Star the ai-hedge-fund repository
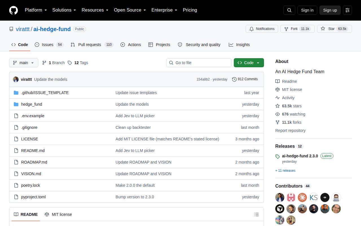361x226 pixels. [x=334, y=29]
